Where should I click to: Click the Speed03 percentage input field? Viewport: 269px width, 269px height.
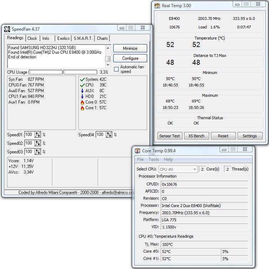pos(30,152)
